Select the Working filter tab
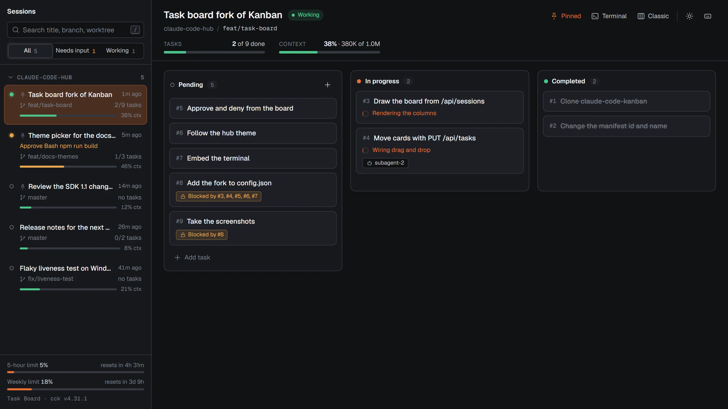Screen dimensions: 728x409 [121, 51]
